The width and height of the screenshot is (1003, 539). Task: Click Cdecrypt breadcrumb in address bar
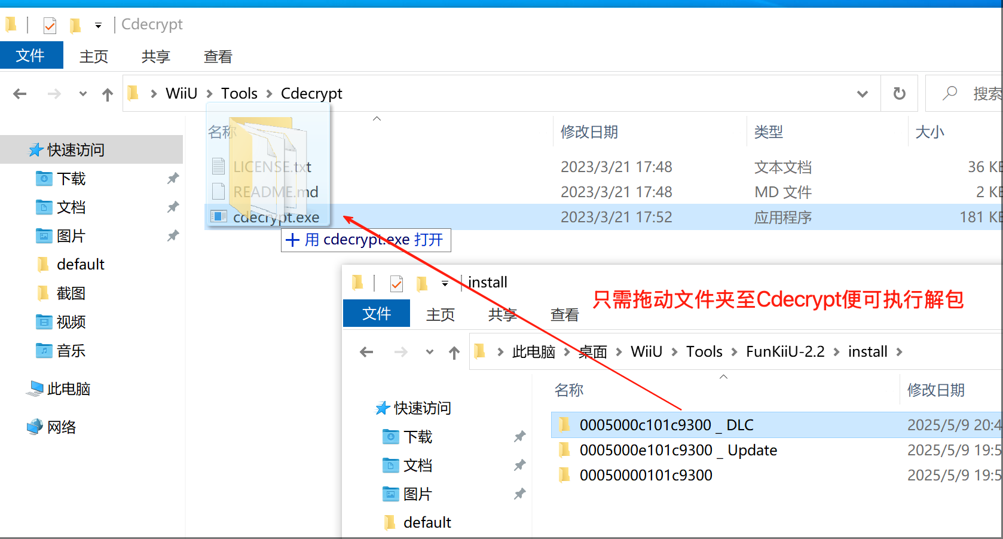[x=311, y=93]
